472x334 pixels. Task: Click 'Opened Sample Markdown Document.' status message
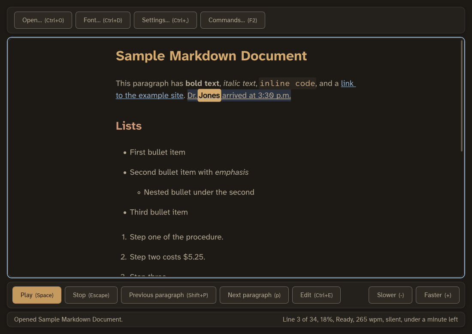pos(68,319)
